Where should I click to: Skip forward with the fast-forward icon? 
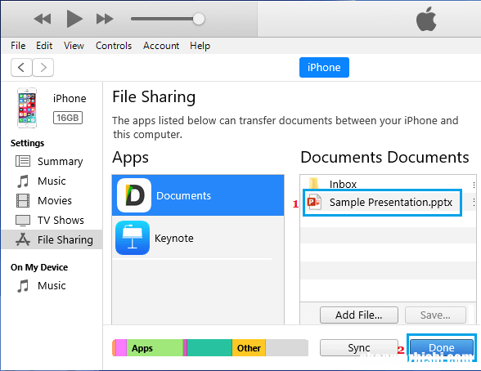[105, 19]
